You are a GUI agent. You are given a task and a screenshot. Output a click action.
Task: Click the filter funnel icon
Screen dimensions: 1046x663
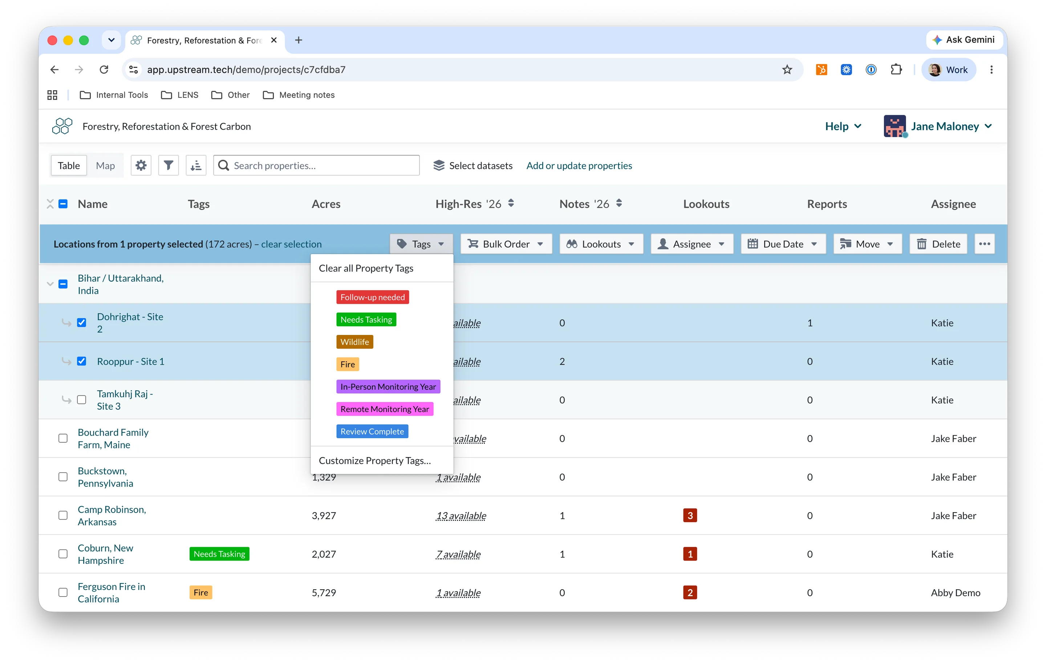(x=168, y=166)
